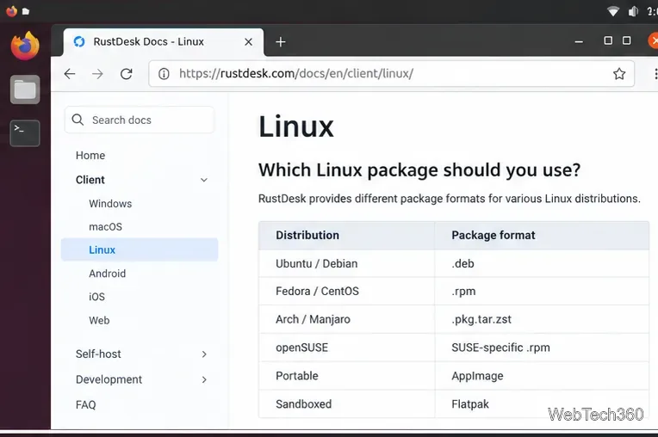Open the Wi-Fi network indicator

click(613, 11)
